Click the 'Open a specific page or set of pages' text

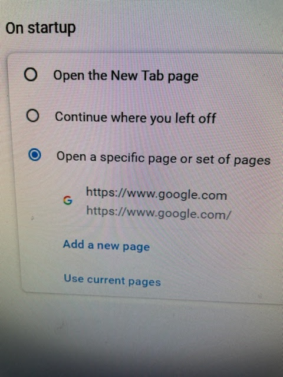(163, 158)
